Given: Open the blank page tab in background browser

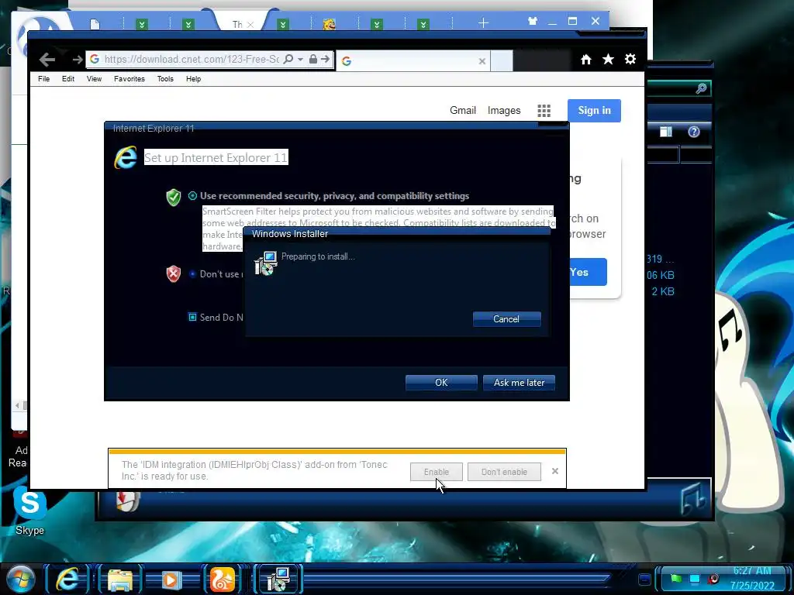Looking at the screenshot, I should coord(95,24).
